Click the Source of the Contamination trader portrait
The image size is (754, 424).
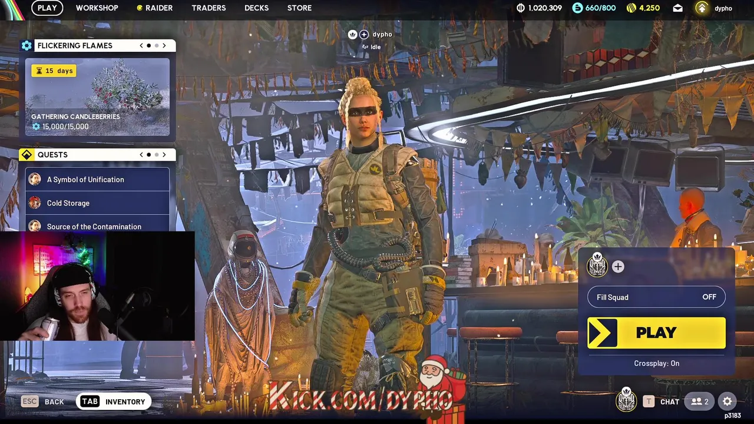tap(35, 226)
